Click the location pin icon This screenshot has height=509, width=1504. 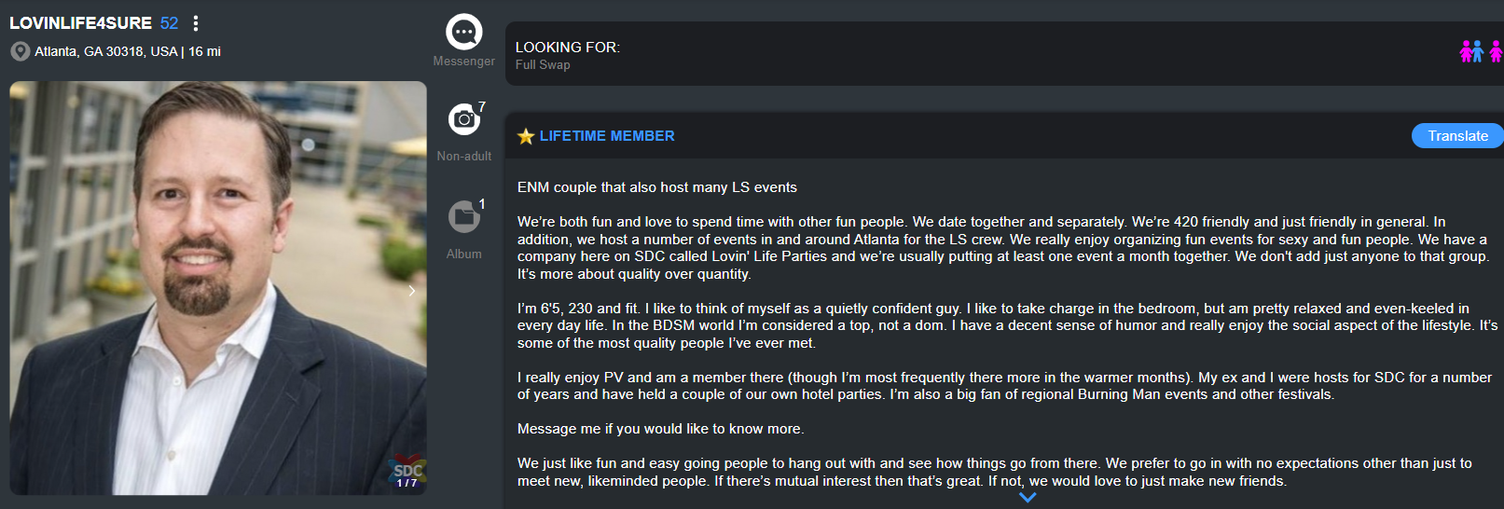20,51
